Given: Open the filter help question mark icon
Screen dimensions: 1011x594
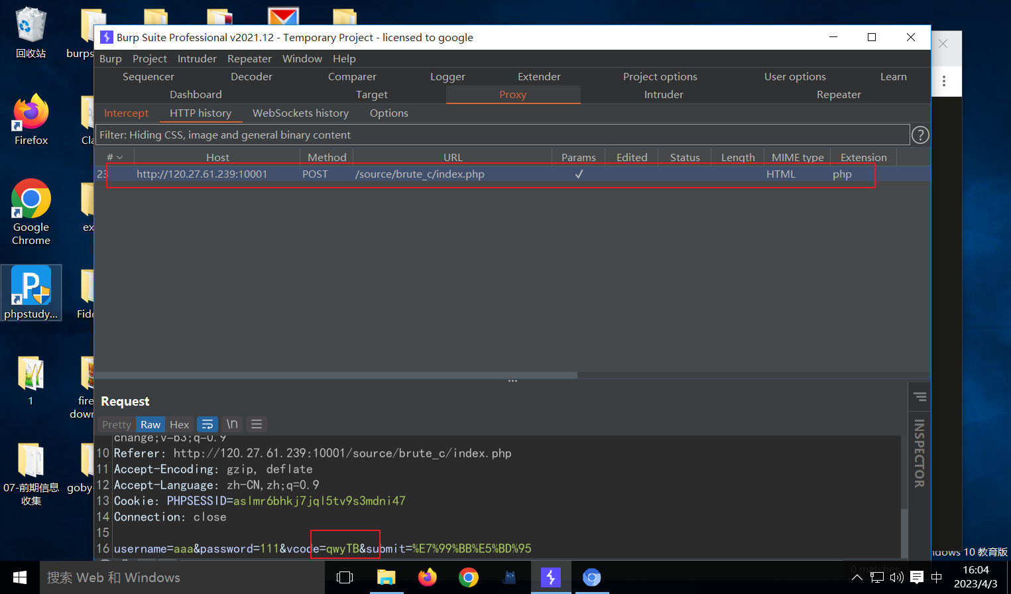Looking at the screenshot, I should pyautogui.click(x=920, y=135).
